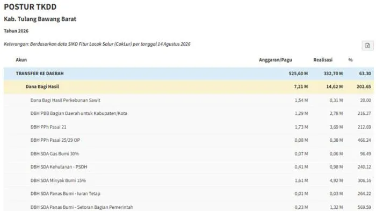Click the 3,69 M realization for PPh Pasal 21
Image resolution: width=376 pixels, height=211 pixels.
coord(336,127)
